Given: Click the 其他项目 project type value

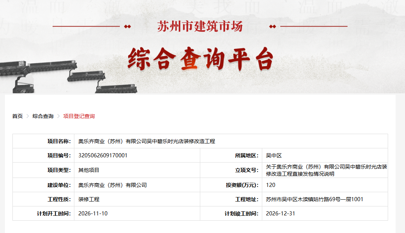Looking at the screenshot, I should tap(89, 170).
